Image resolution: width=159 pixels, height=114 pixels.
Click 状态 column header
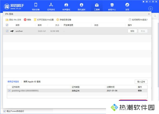pos(96,25)
